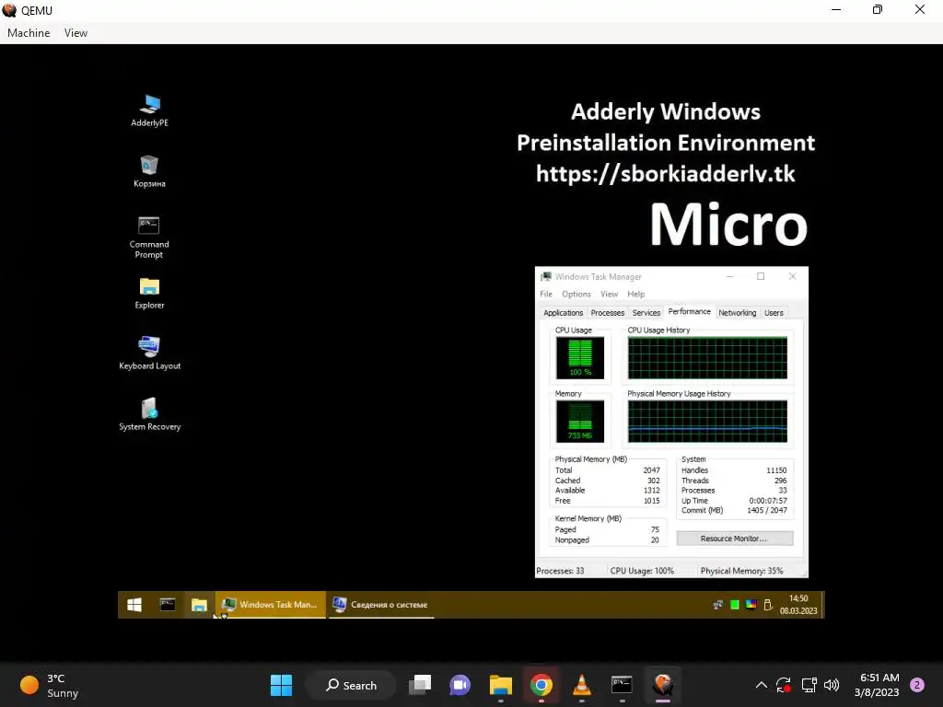This screenshot has width=943, height=707.
Task: Switch to the Services tab
Action: click(x=646, y=313)
